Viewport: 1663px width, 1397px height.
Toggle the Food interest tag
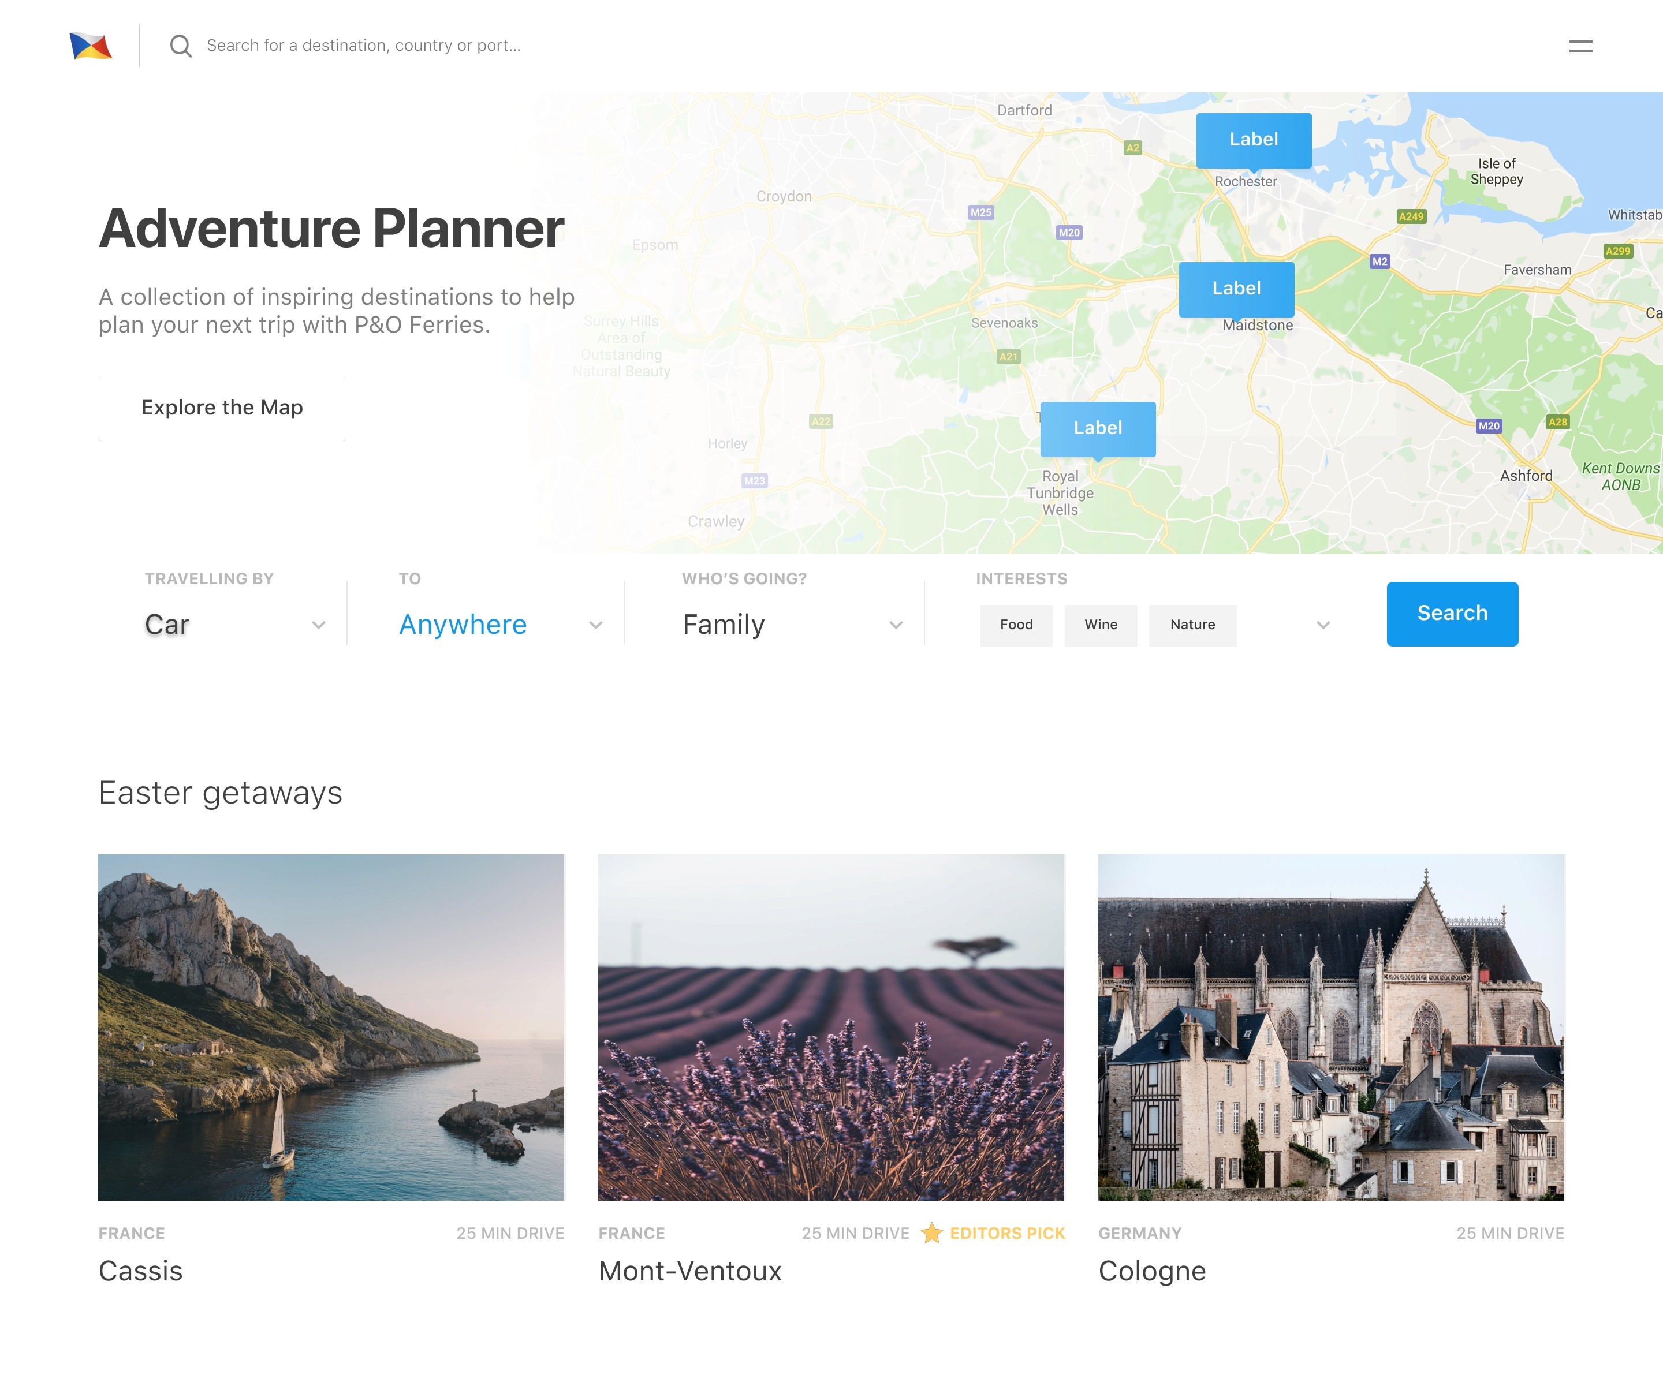click(1016, 625)
